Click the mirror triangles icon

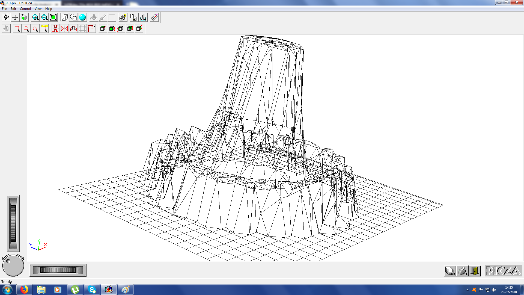pos(64,28)
